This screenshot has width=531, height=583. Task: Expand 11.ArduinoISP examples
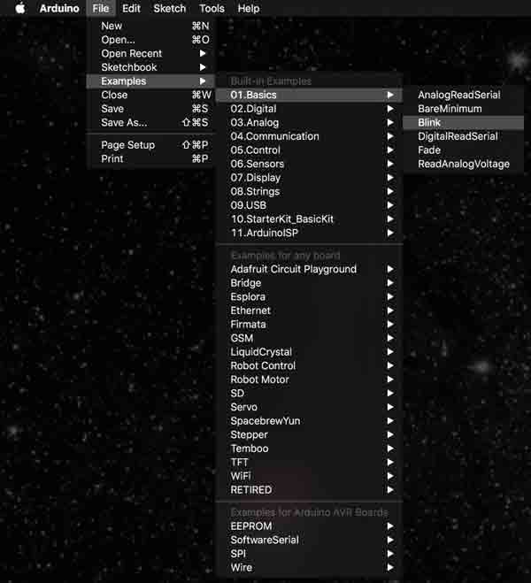tap(310, 233)
